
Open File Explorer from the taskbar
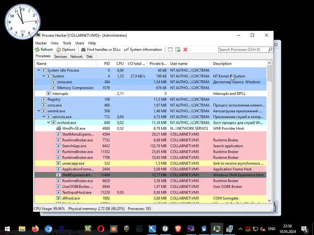pos(22,229)
